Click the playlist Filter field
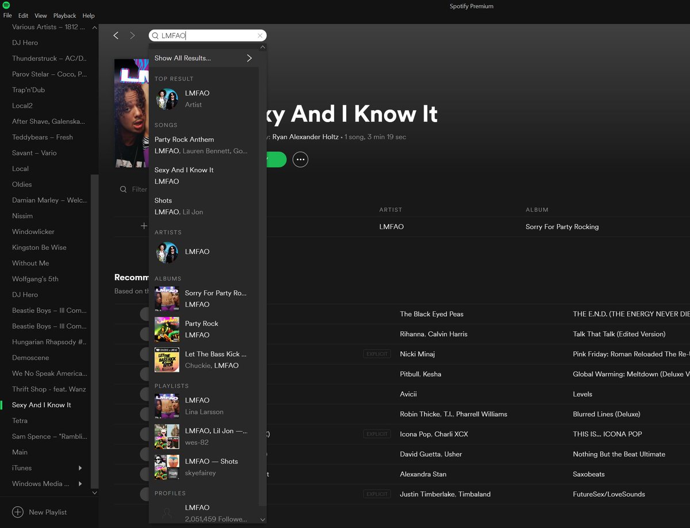Viewport: 690px width, 528px height. (139, 189)
